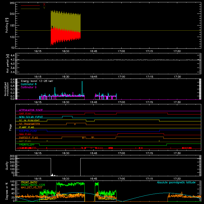The width and height of the screenshot is (204, 204).
Task: Click the 17:30 time label under Flags plot
Action: click(x=177, y=153)
